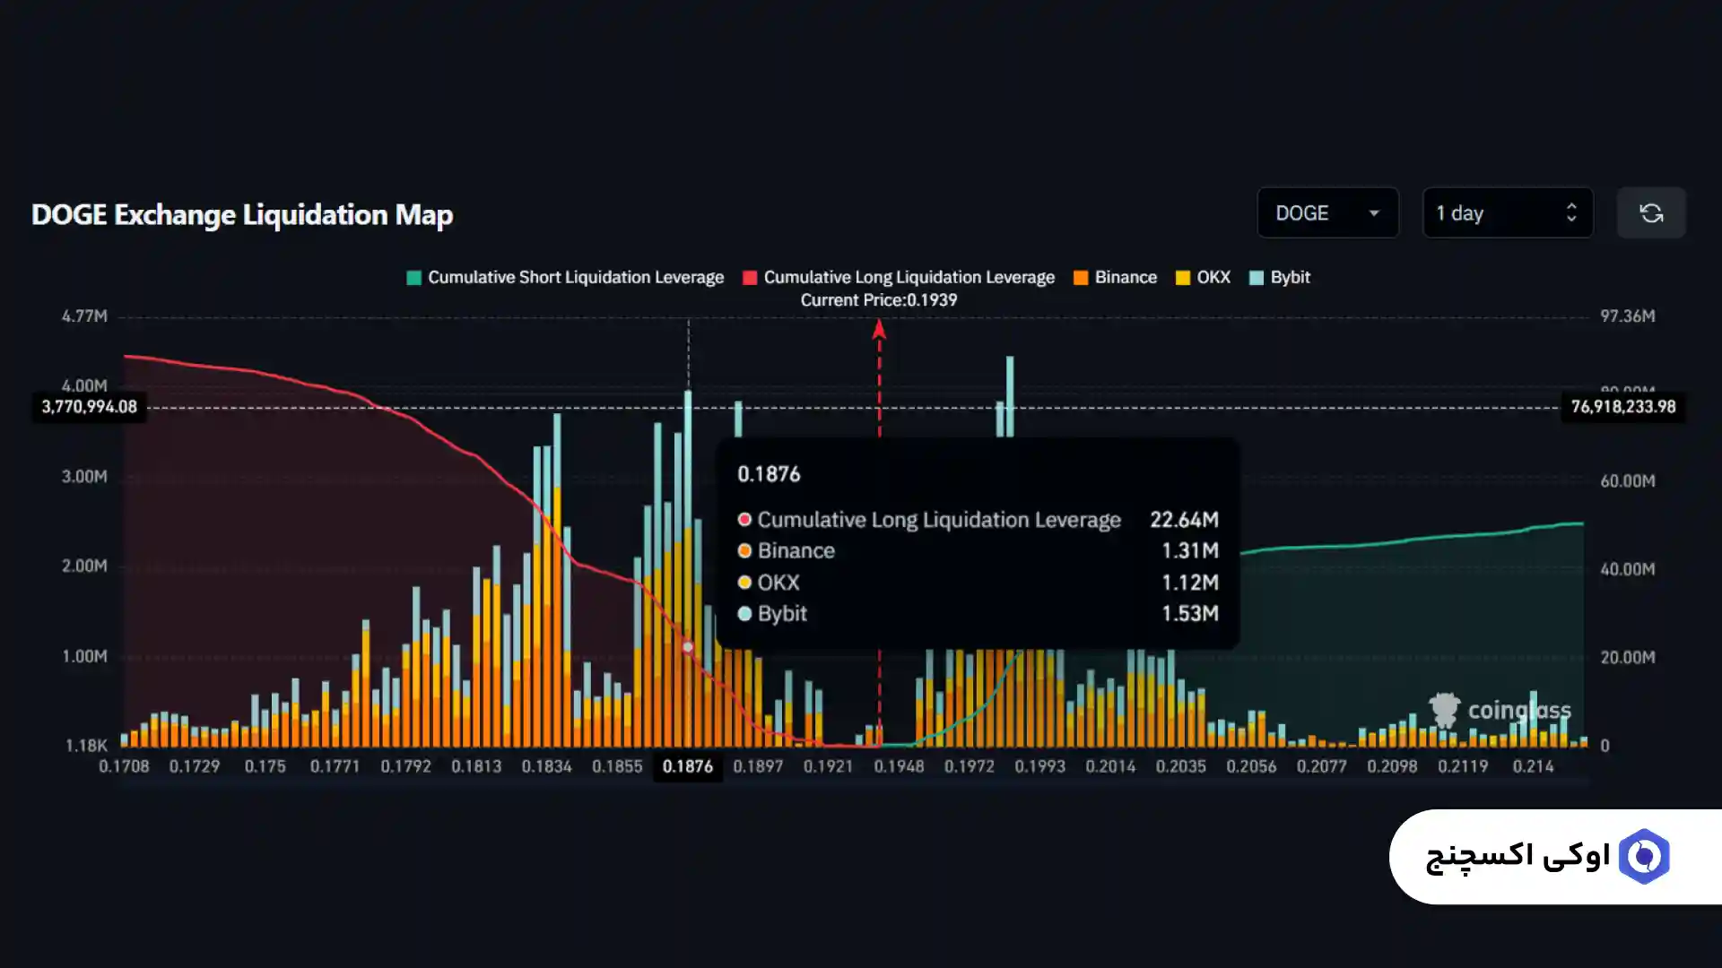Click the OKX legend label text
Viewport: 1722px width, 968px height.
click(x=1213, y=278)
